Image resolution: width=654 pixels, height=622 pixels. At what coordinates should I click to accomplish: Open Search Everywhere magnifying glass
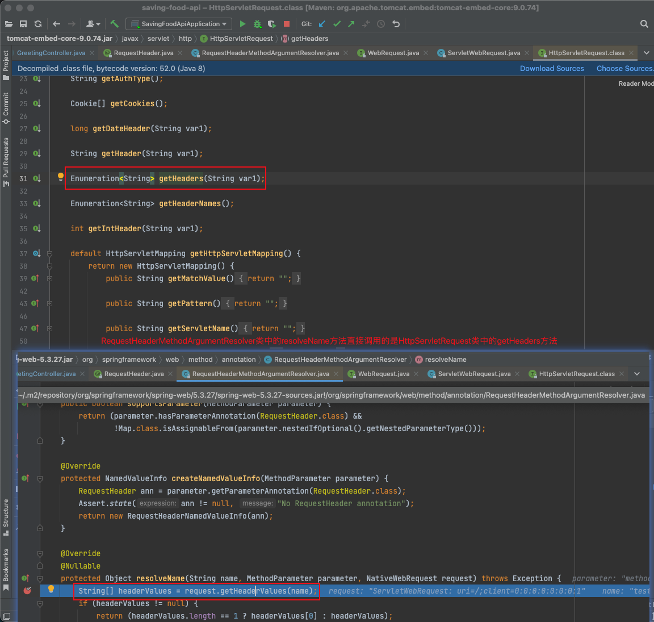(x=644, y=24)
